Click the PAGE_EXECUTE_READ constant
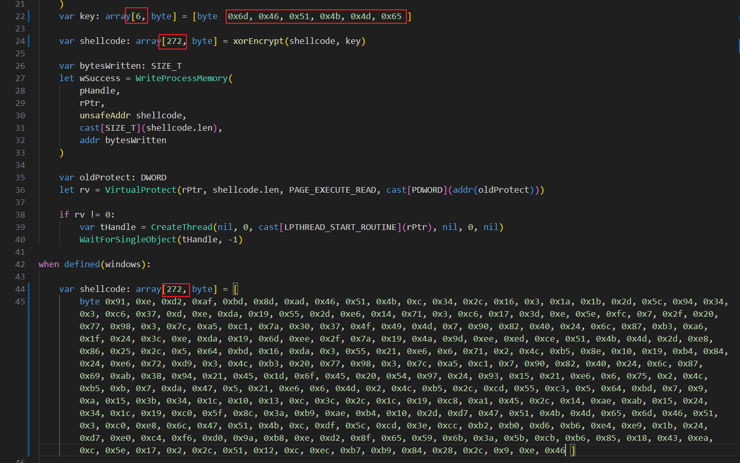The height and width of the screenshot is (463, 740). coord(333,190)
